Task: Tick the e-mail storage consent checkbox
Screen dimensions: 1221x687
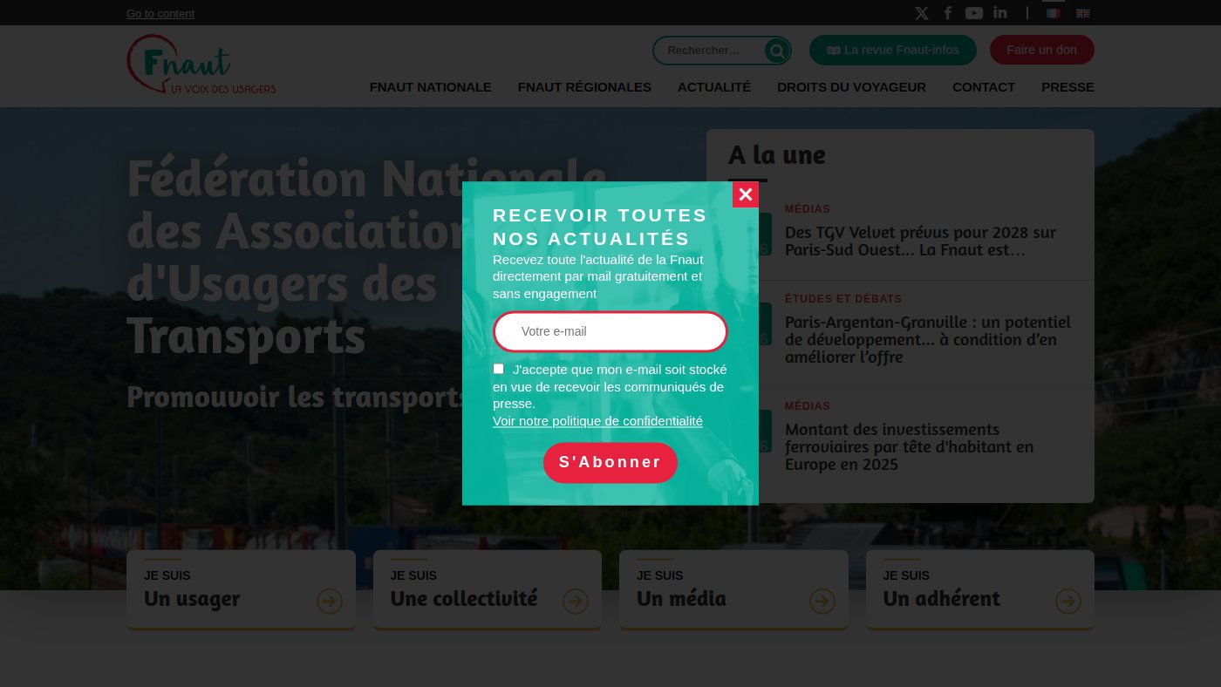Action: (x=499, y=369)
